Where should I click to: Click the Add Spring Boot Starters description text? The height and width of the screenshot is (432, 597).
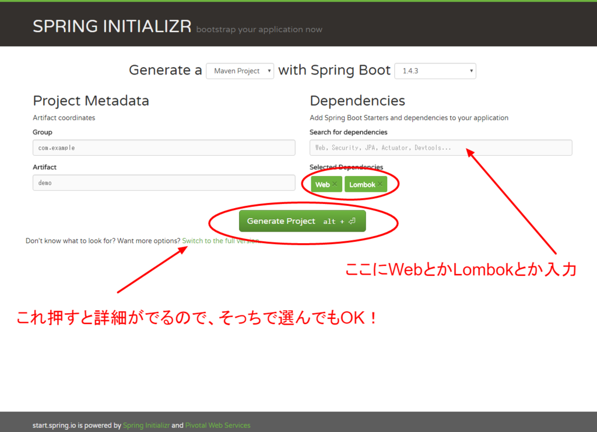coord(409,118)
